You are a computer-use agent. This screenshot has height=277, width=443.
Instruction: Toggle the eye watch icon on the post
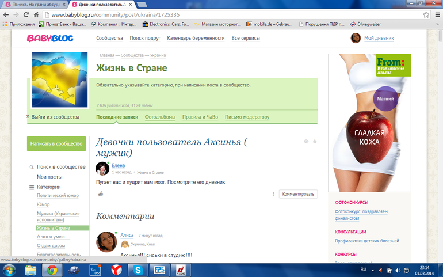(x=306, y=141)
